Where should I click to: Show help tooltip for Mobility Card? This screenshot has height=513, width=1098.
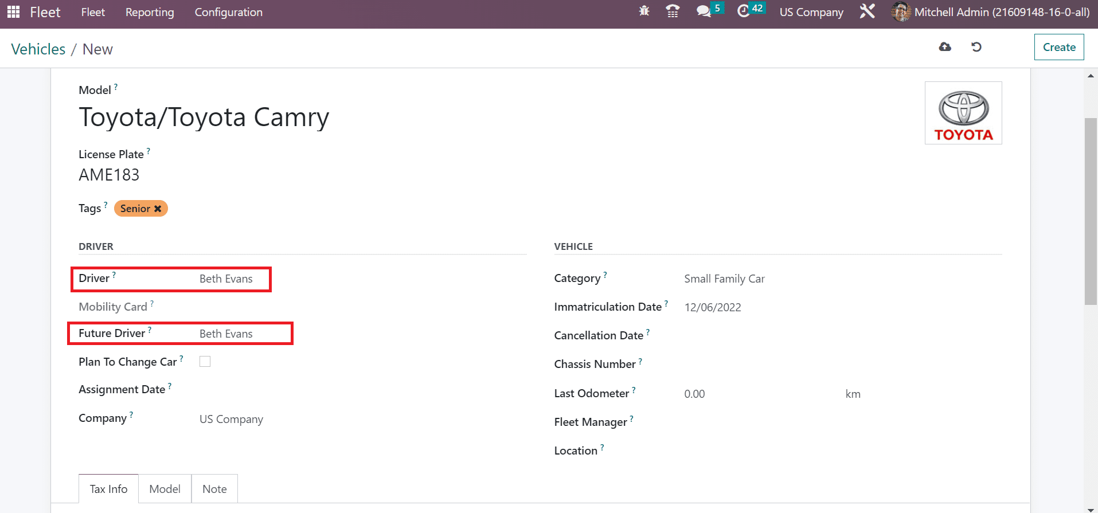point(152,303)
